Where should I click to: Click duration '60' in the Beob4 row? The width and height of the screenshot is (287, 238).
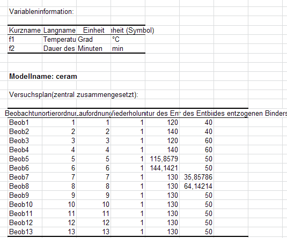pos(196,150)
